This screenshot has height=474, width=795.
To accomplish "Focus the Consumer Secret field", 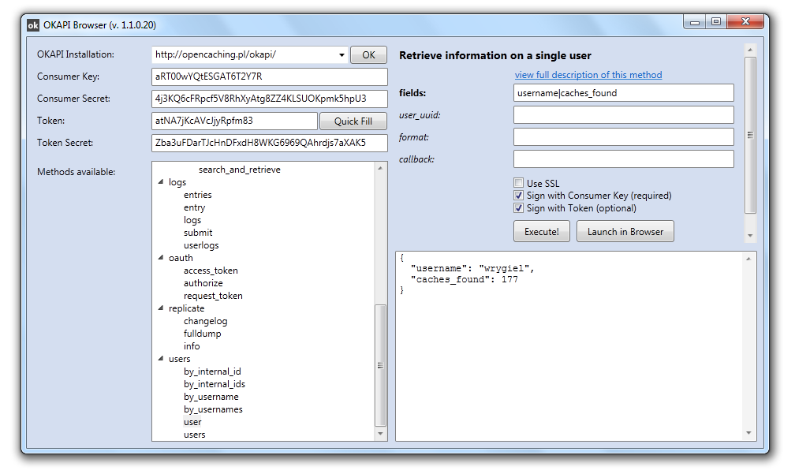I will pyautogui.click(x=270, y=99).
